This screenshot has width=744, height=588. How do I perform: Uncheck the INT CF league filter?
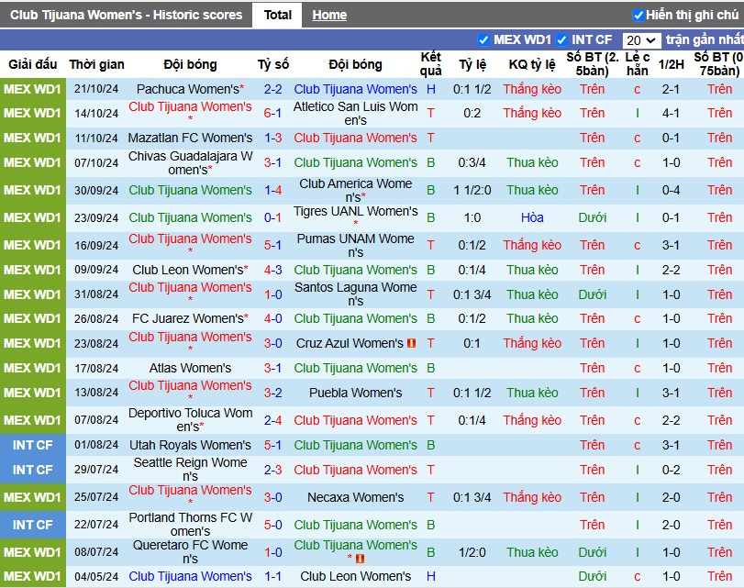[x=561, y=39]
